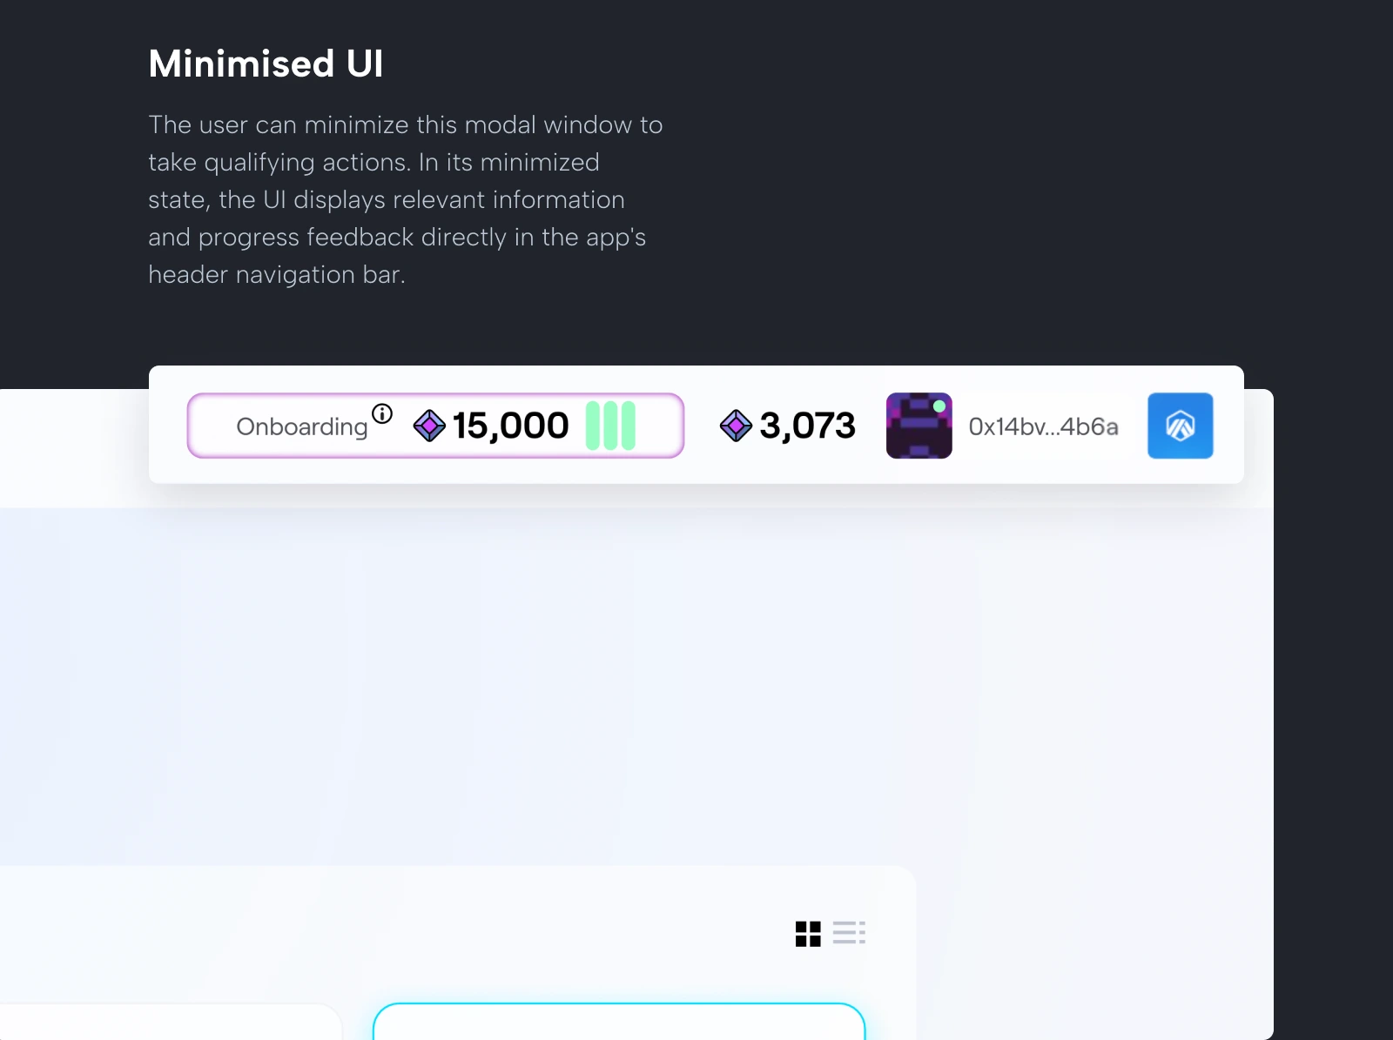Switch to grid view layout

[808, 934]
